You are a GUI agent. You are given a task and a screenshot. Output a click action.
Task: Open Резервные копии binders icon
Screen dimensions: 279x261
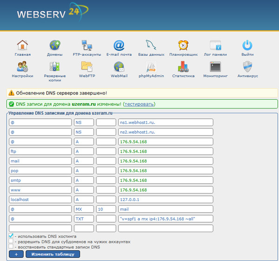coord(54,67)
